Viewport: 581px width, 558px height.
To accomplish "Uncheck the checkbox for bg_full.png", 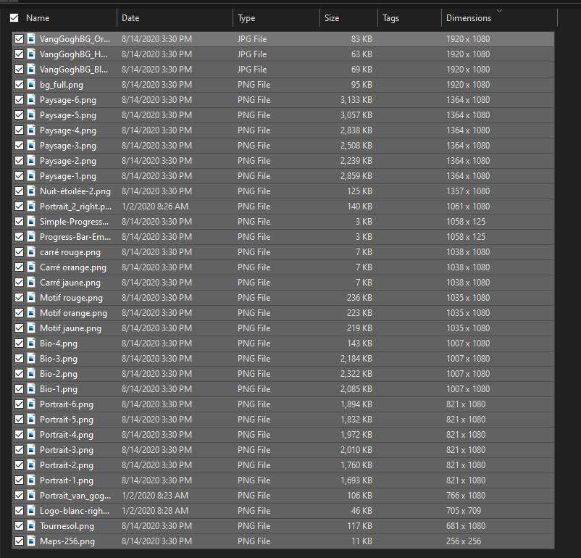I will (x=20, y=85).
